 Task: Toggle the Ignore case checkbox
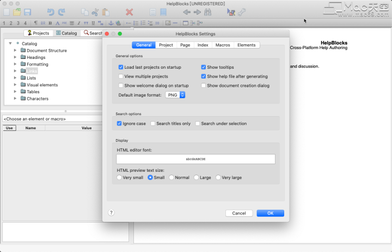(119, 123)
